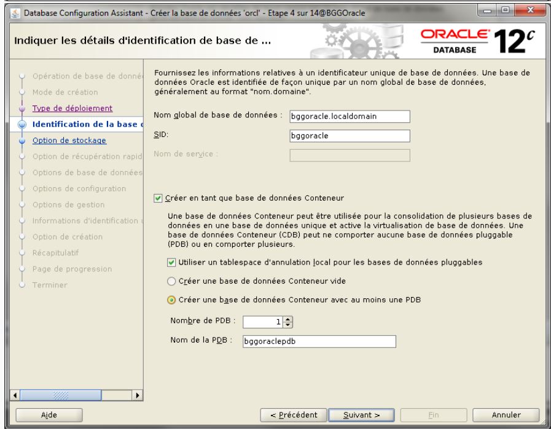Click the 'Option de création' step

click(68, 237)
